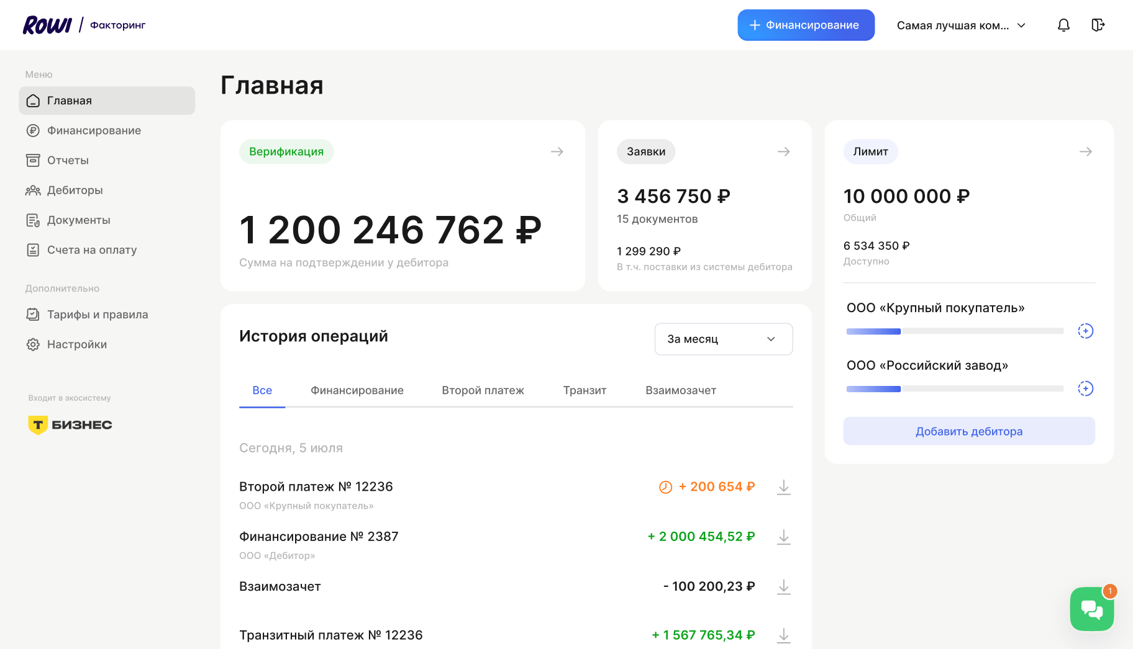Select the Взаимозачет tab
Viewport: 1133px width, 649px height.
pyautogui.click(x=680, y=390)
